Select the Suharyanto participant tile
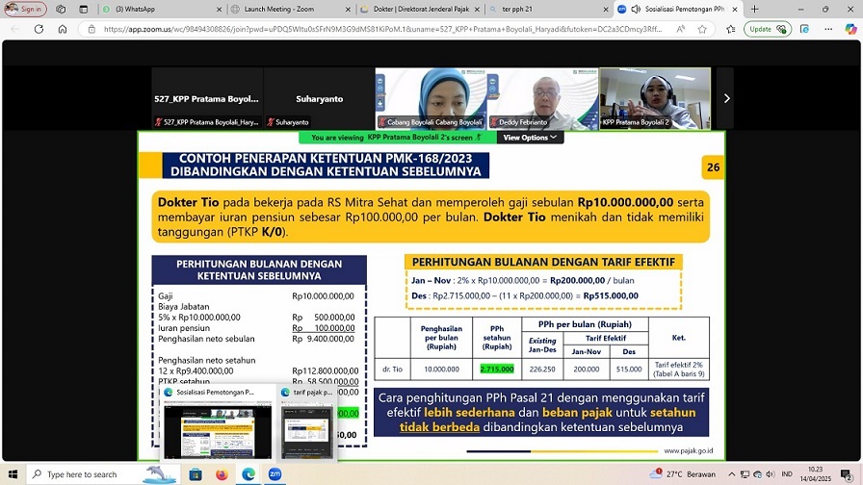The height and width of the screenshot is (485, 863). coord(318,98)
